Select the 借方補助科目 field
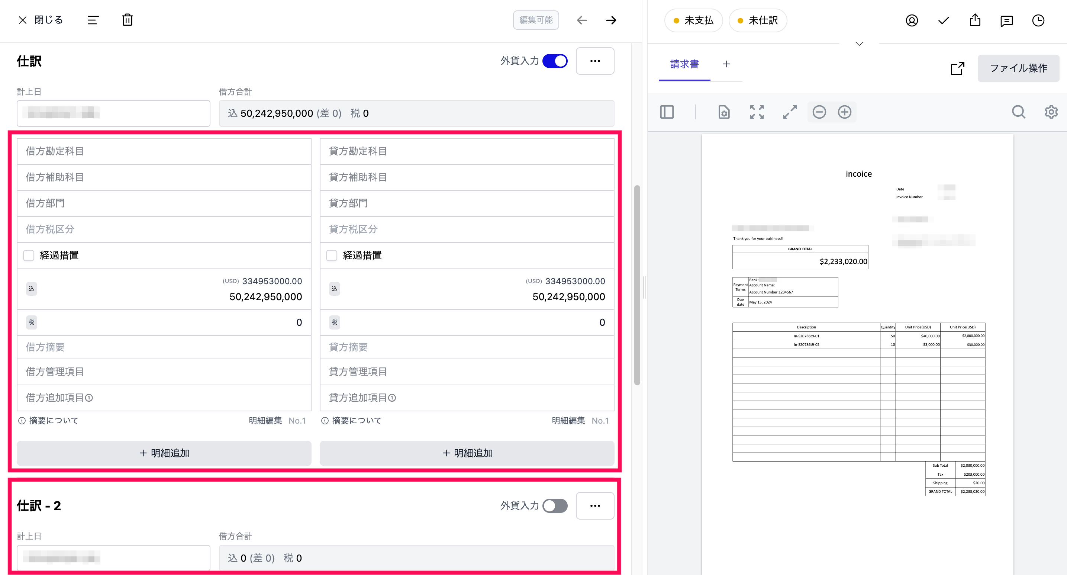1067x575 pixels. pyautogui.click(x=164, y=177)
